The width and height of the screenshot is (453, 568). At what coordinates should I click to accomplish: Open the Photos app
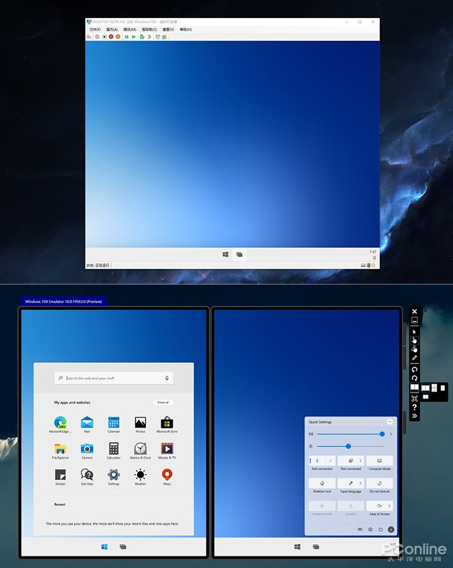coord(140,424)
